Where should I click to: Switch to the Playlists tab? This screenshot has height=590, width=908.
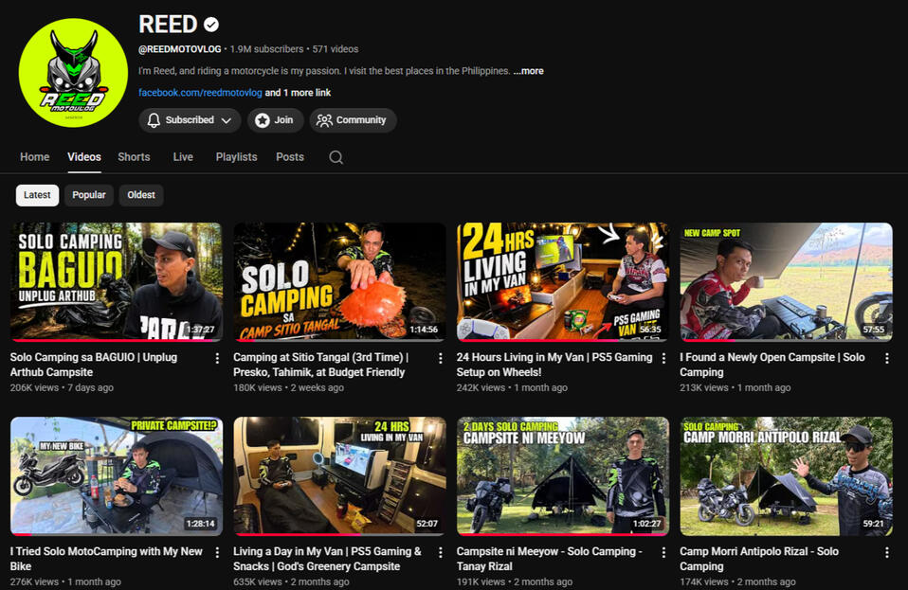[x=236, y=157]
